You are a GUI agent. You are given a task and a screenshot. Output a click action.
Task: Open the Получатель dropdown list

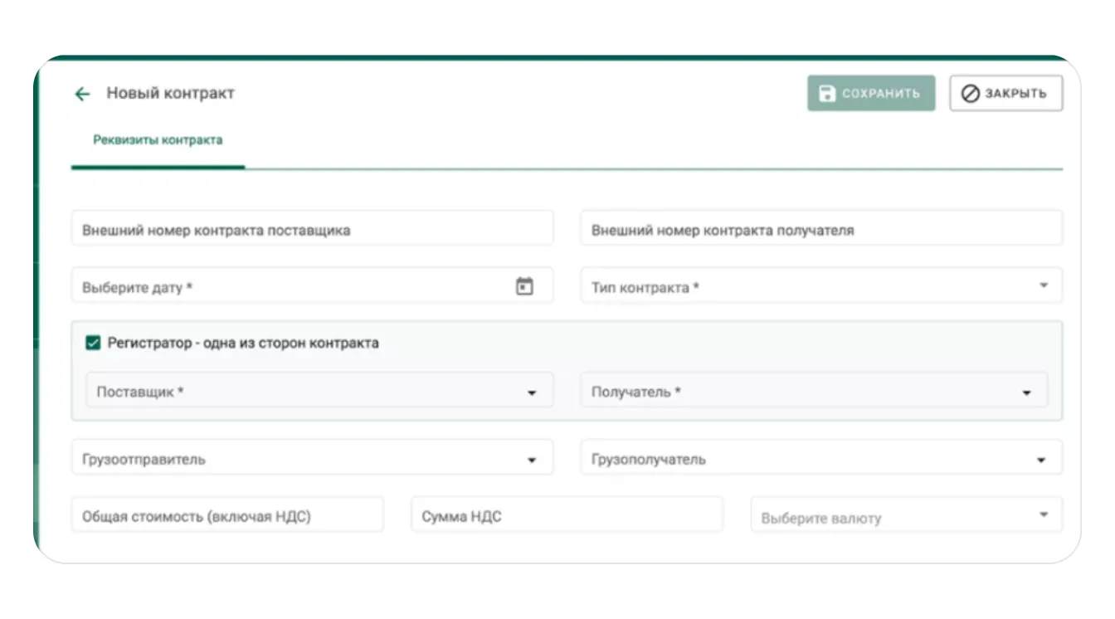(x=1026, y=392)
